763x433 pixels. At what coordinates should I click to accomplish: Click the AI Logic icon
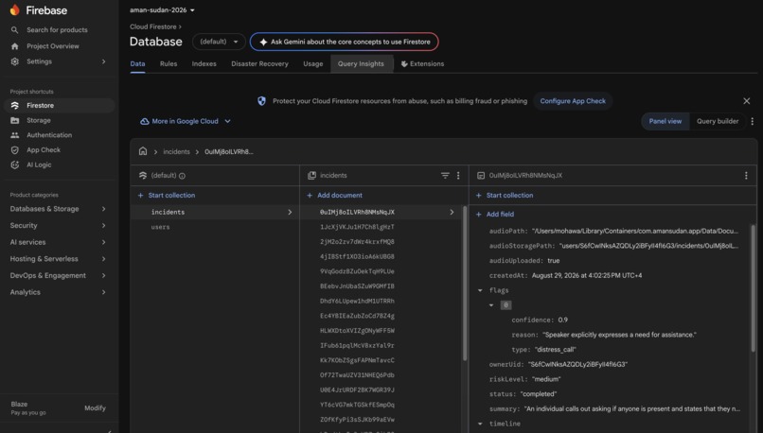pyautogui.click(x=14, y=165)
